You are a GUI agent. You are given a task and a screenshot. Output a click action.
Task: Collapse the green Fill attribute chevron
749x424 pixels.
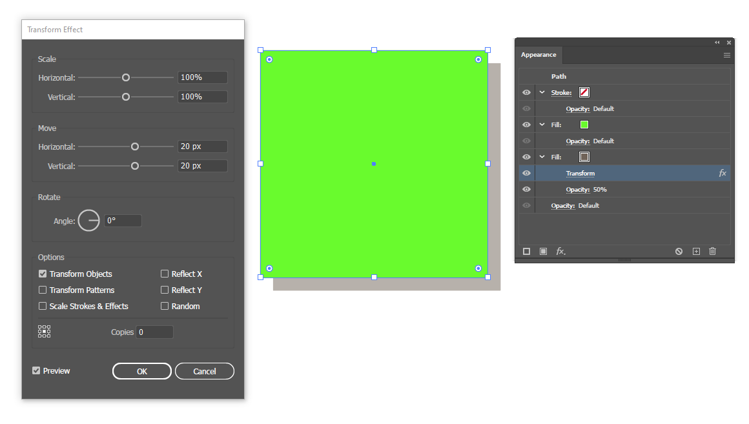click(x=542, y=125)
